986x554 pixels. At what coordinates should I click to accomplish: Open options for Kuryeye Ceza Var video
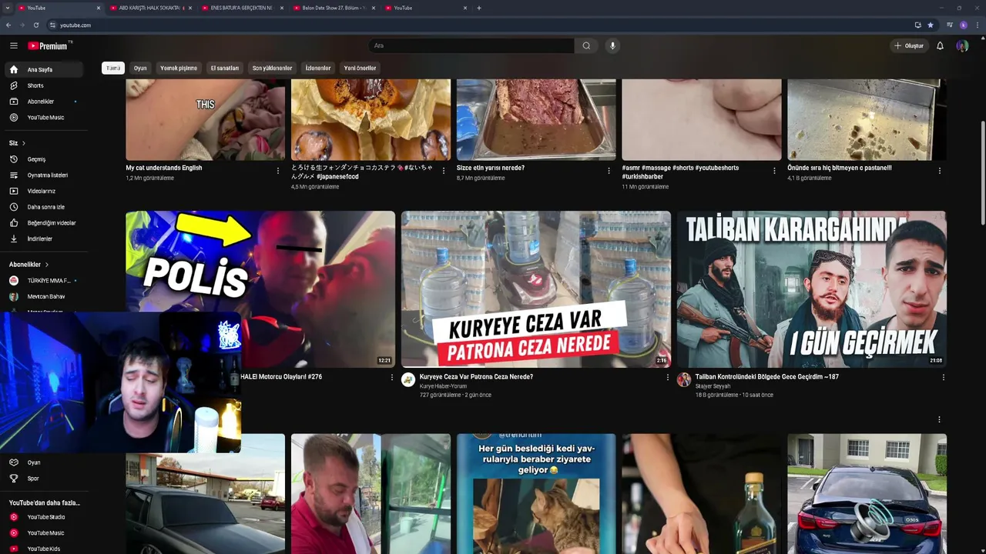(668, 377)
